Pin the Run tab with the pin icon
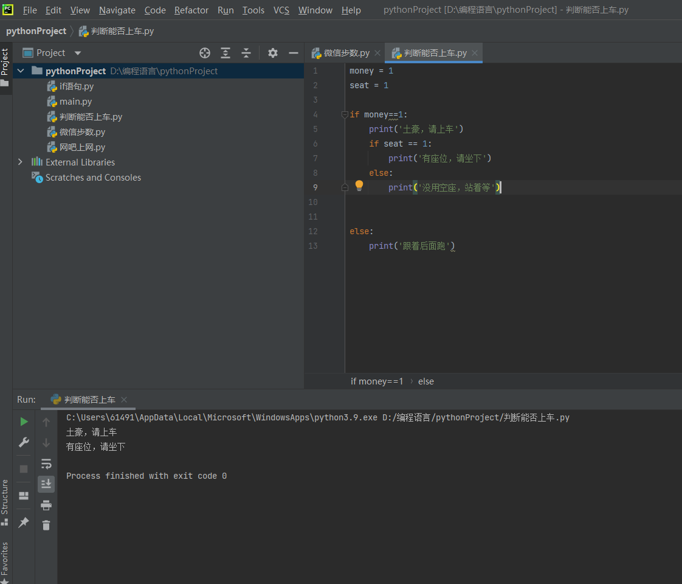 coord(24,522)
